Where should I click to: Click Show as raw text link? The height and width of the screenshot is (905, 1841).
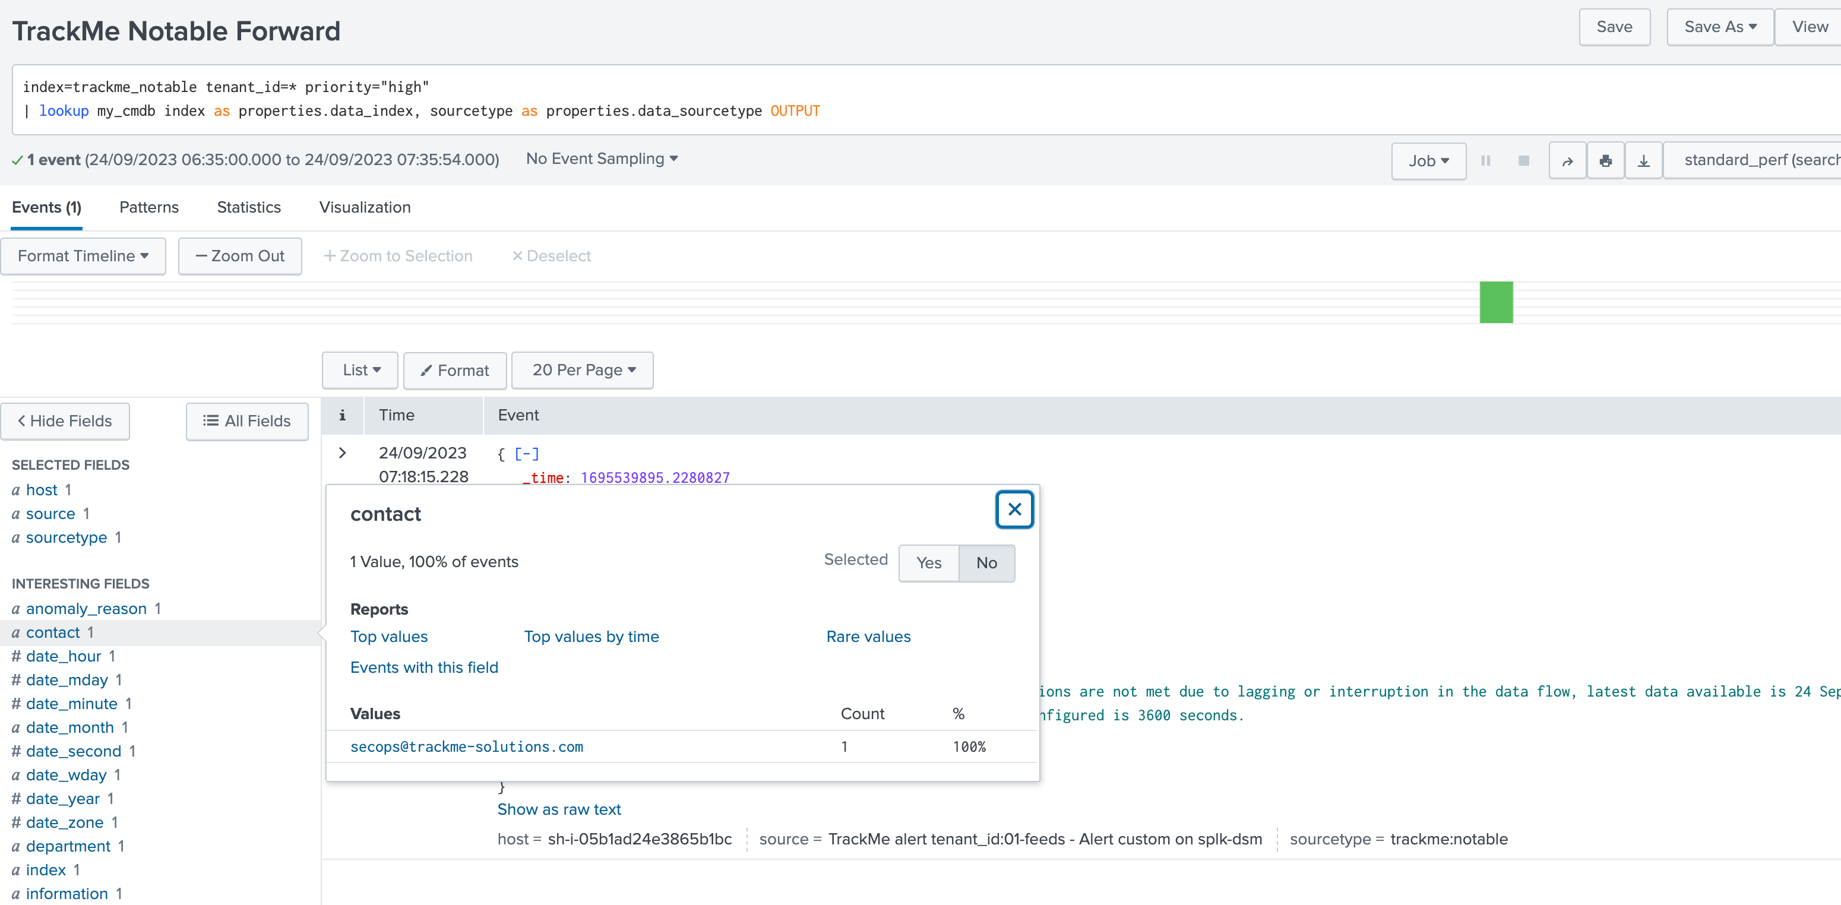559,809
